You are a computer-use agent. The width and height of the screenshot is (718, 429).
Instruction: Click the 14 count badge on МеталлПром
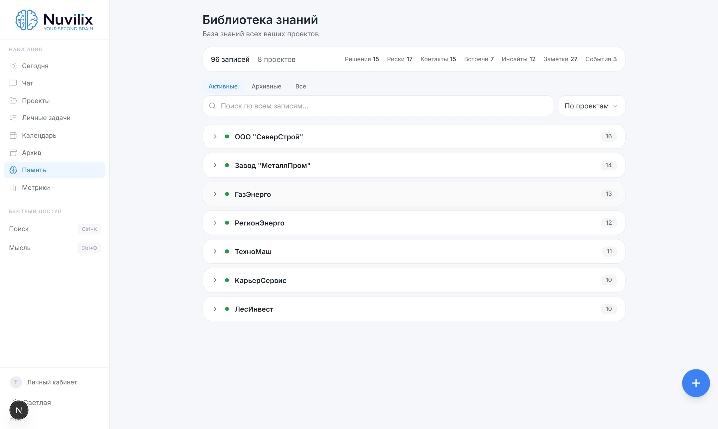[609, 165]
